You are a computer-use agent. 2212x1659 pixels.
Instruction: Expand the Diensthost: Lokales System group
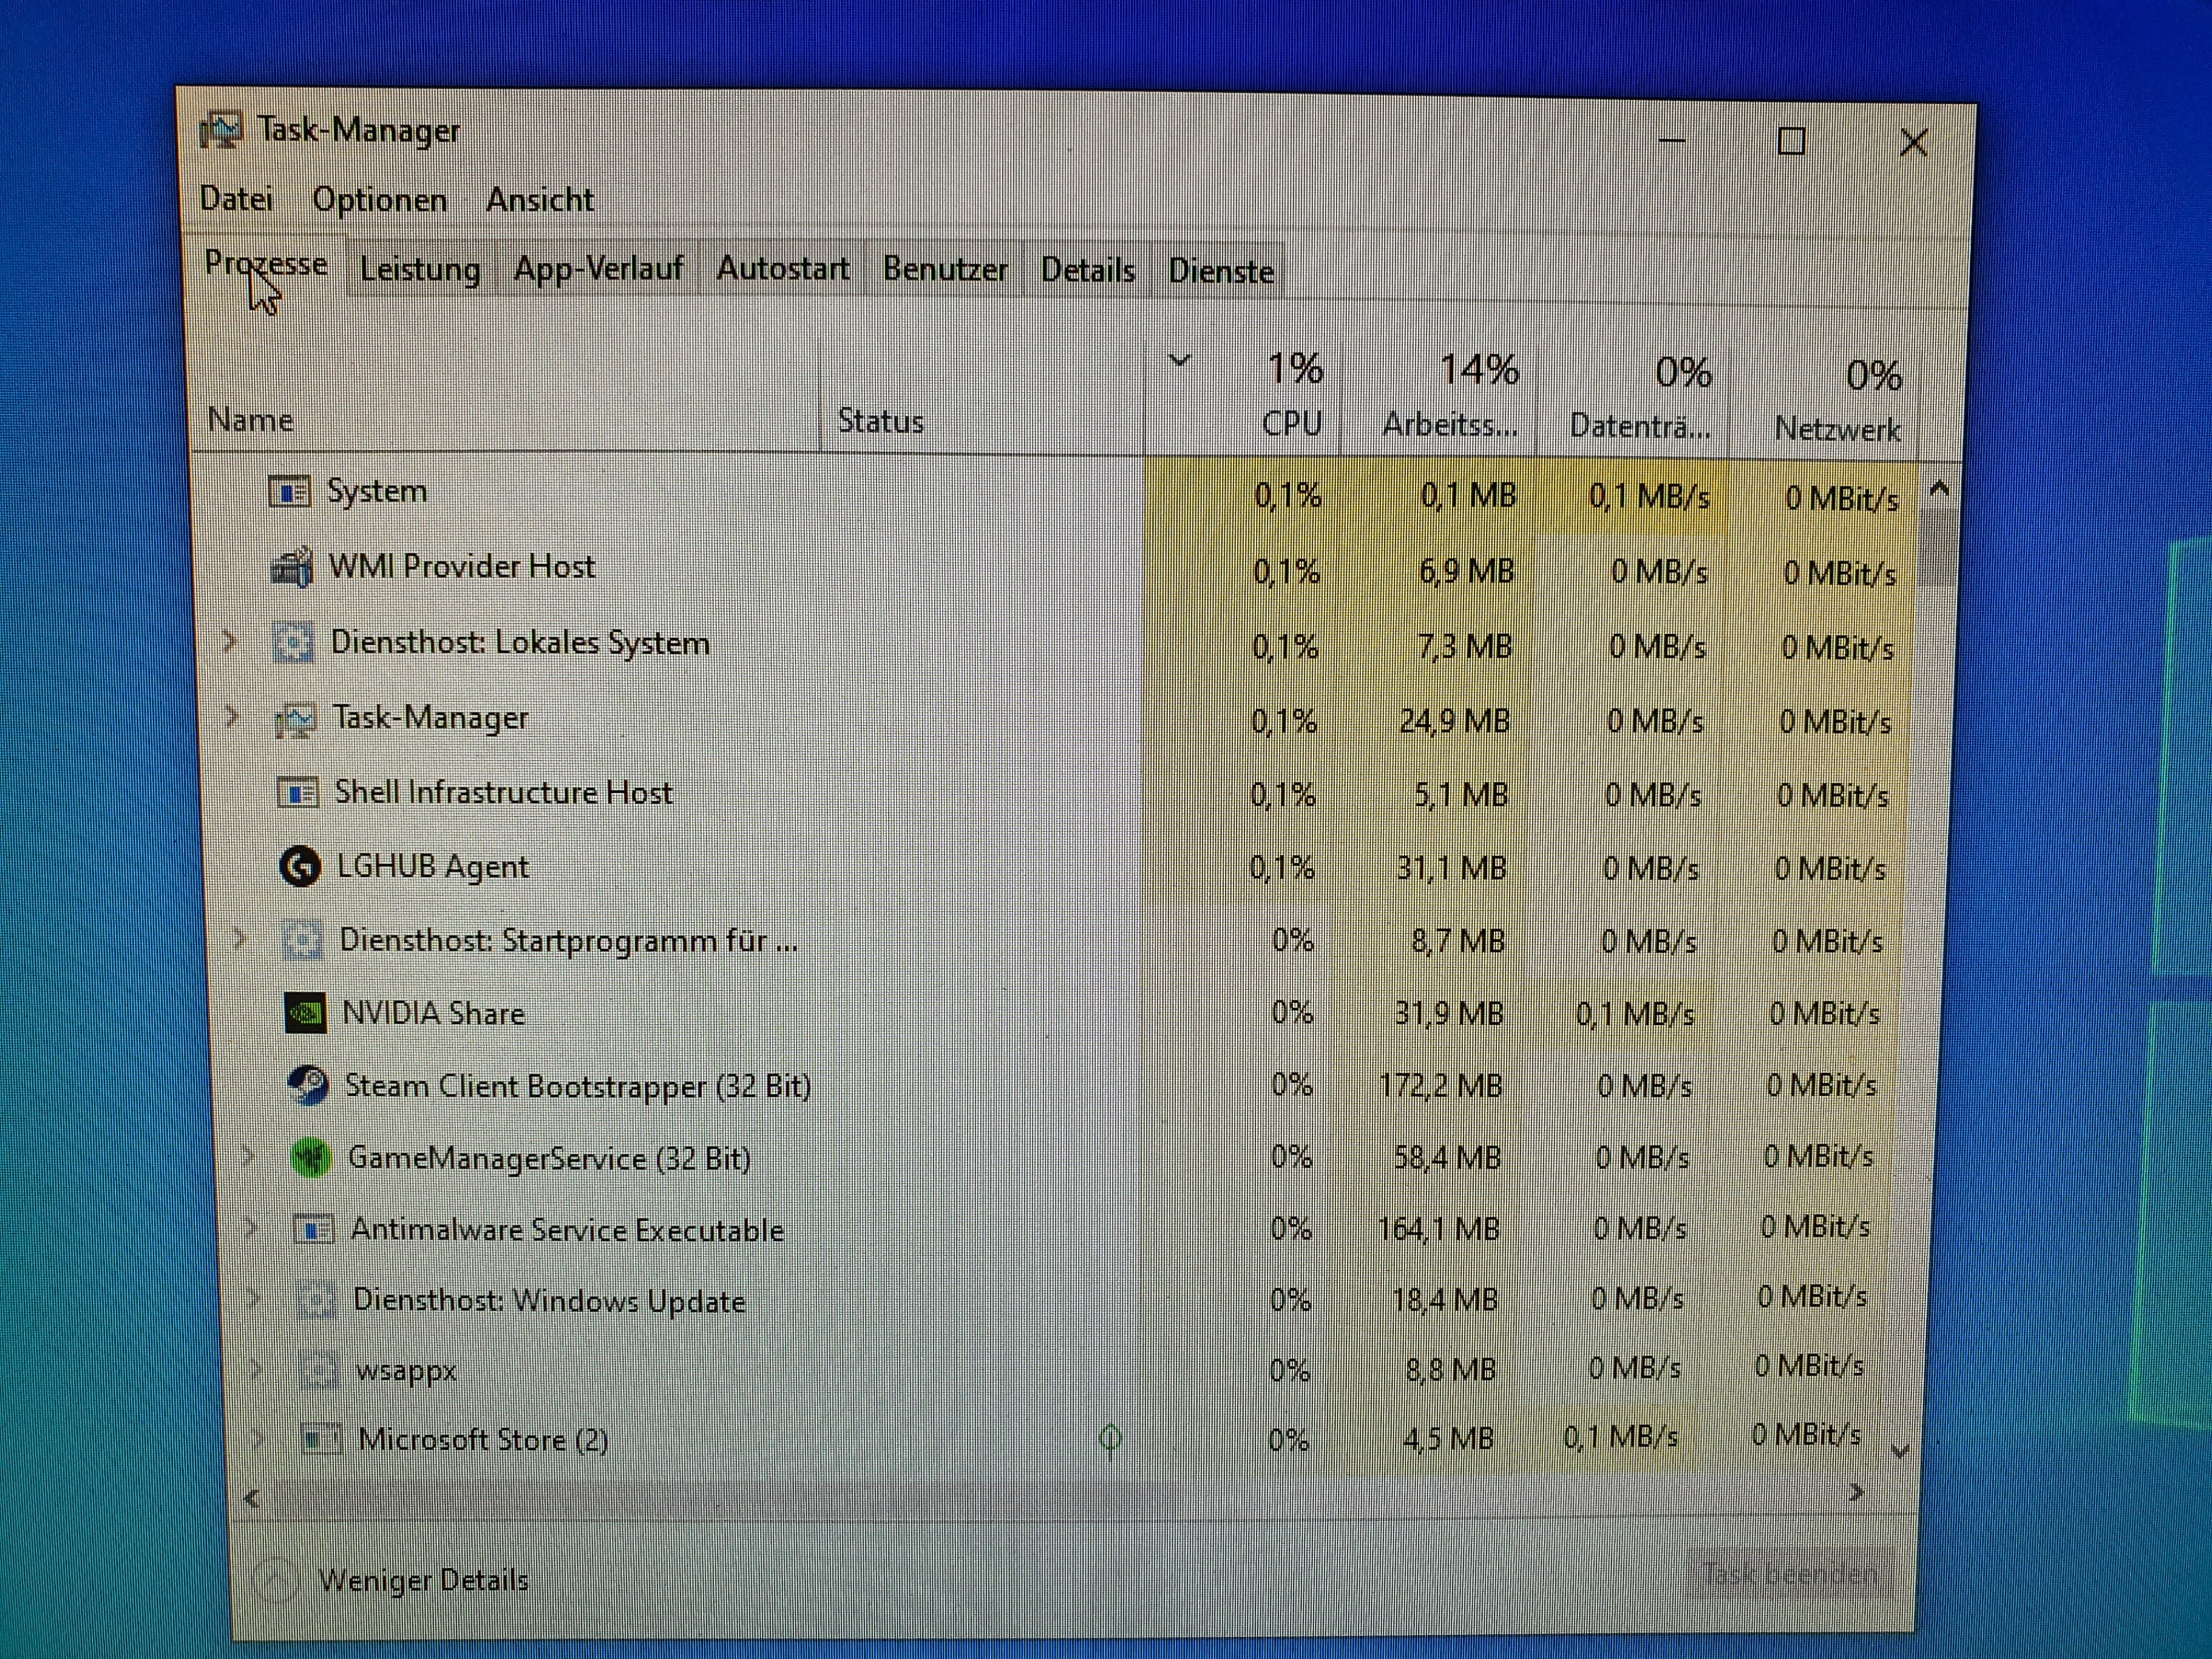229,641
